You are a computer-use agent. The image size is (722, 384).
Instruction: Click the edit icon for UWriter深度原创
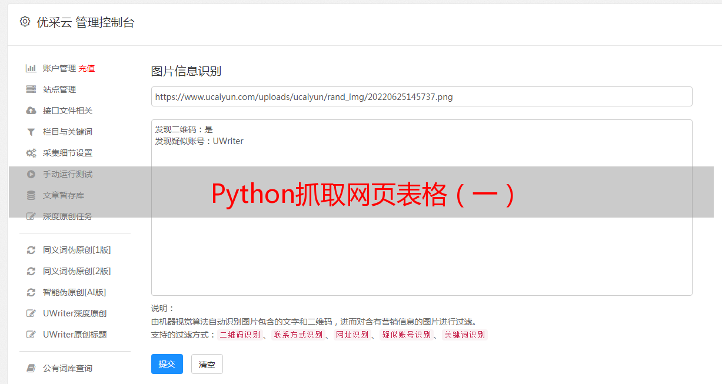point(31,313)
